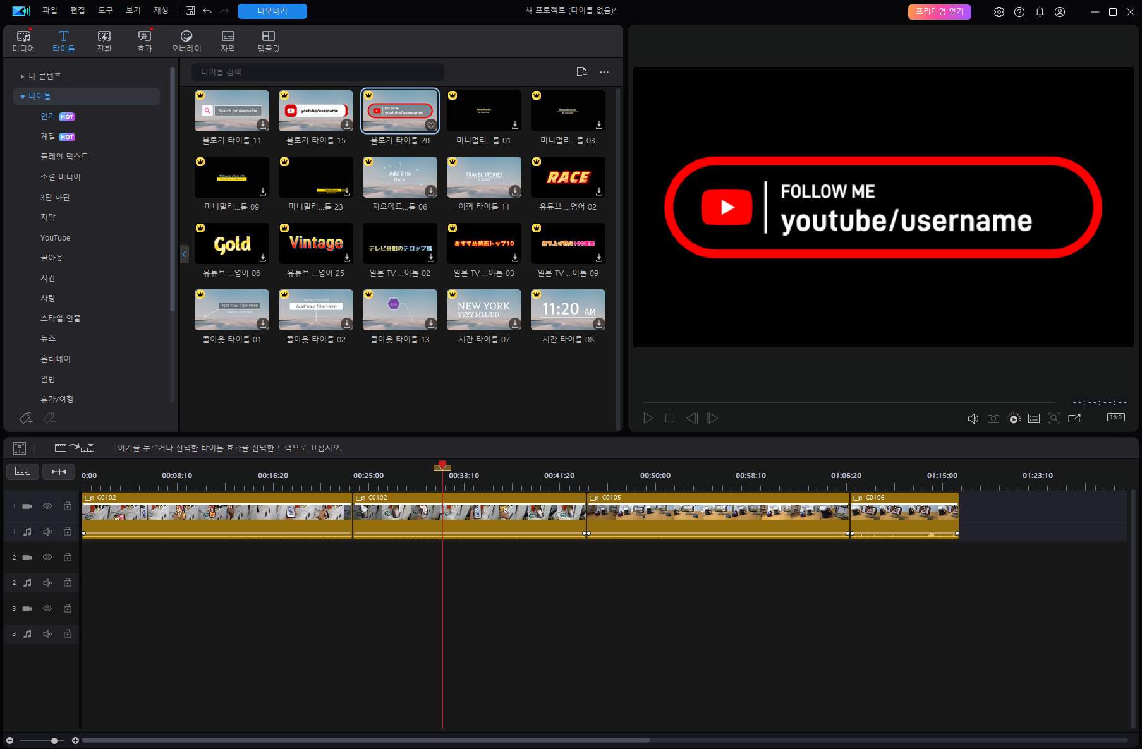Click the preview zoom fit icon
The width and height of the screenshot is (1142, 749).
pyautogui.click(x=1054, y=418)
